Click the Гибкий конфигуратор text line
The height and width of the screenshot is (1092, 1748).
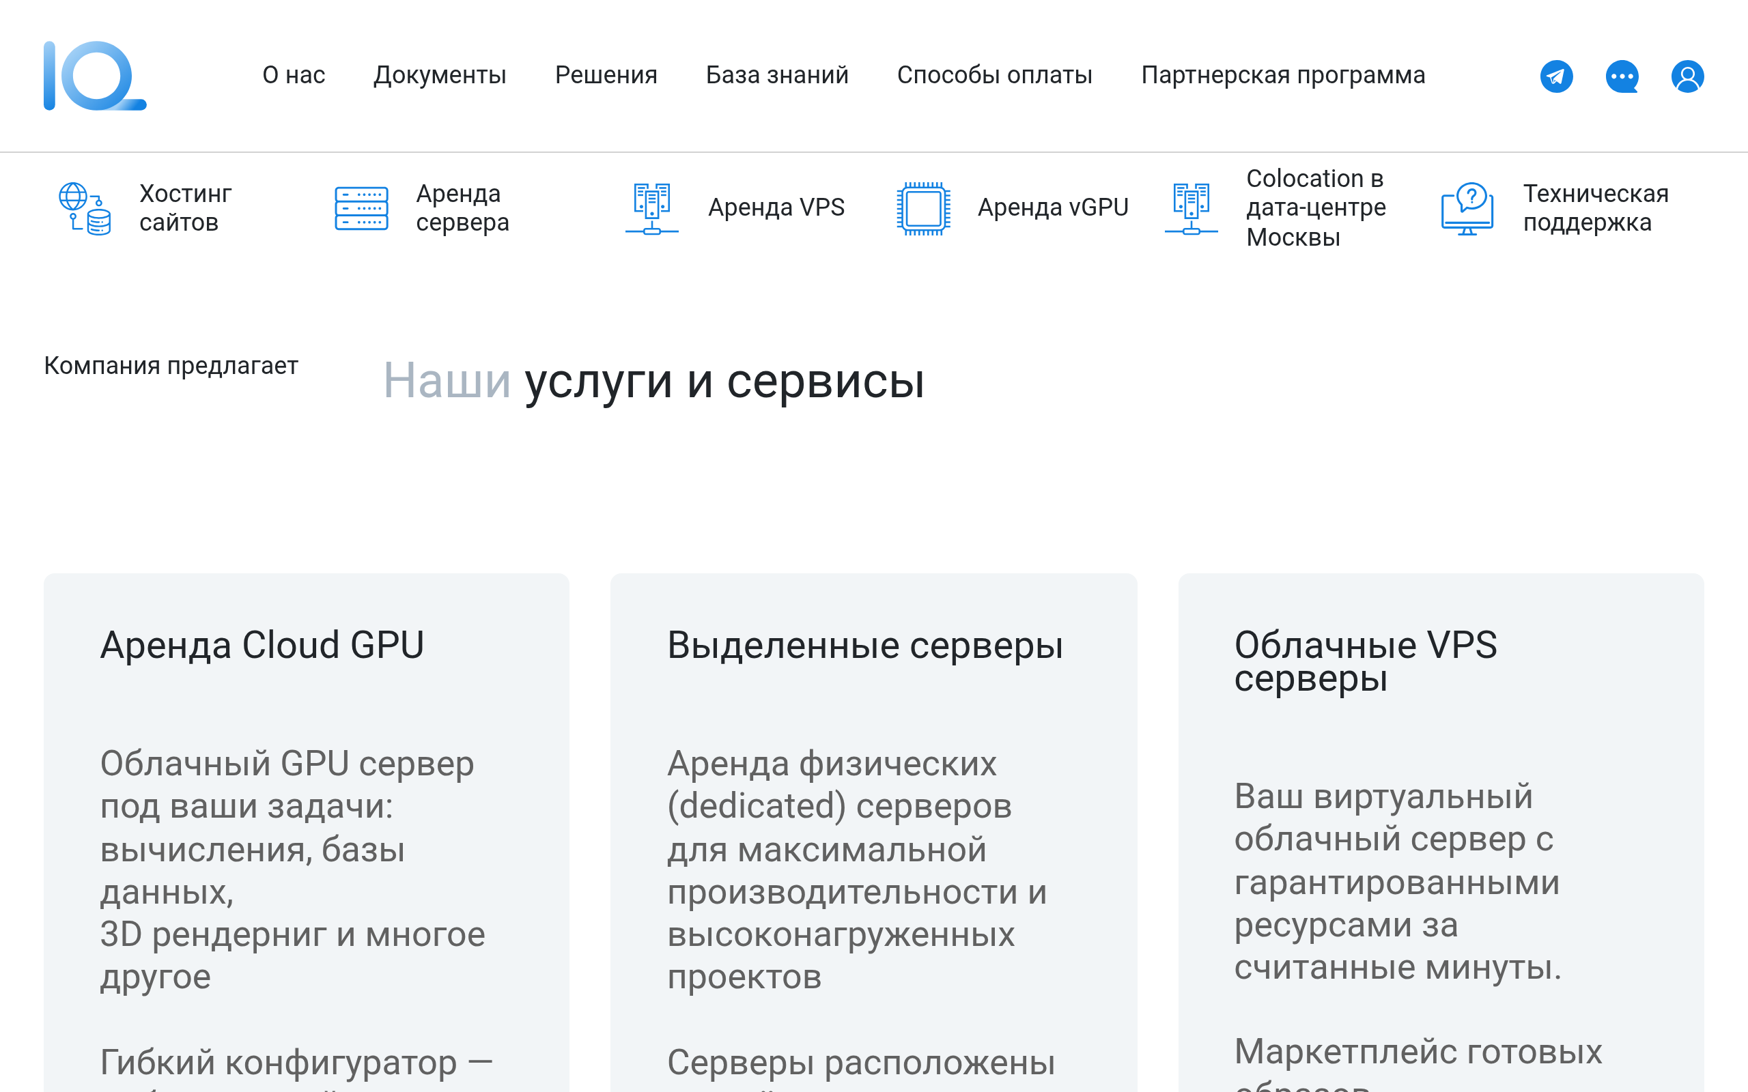point(296,1063)
